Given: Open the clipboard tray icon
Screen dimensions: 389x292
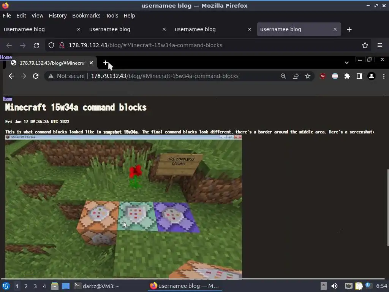Looking at the screenshot, I should tap(359, 286).
